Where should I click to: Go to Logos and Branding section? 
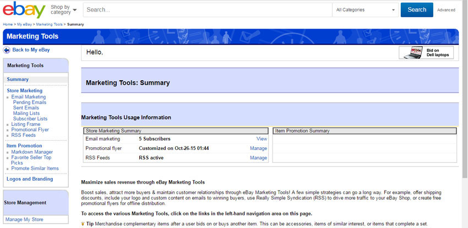pyautogui.click(x=30, y=179)
